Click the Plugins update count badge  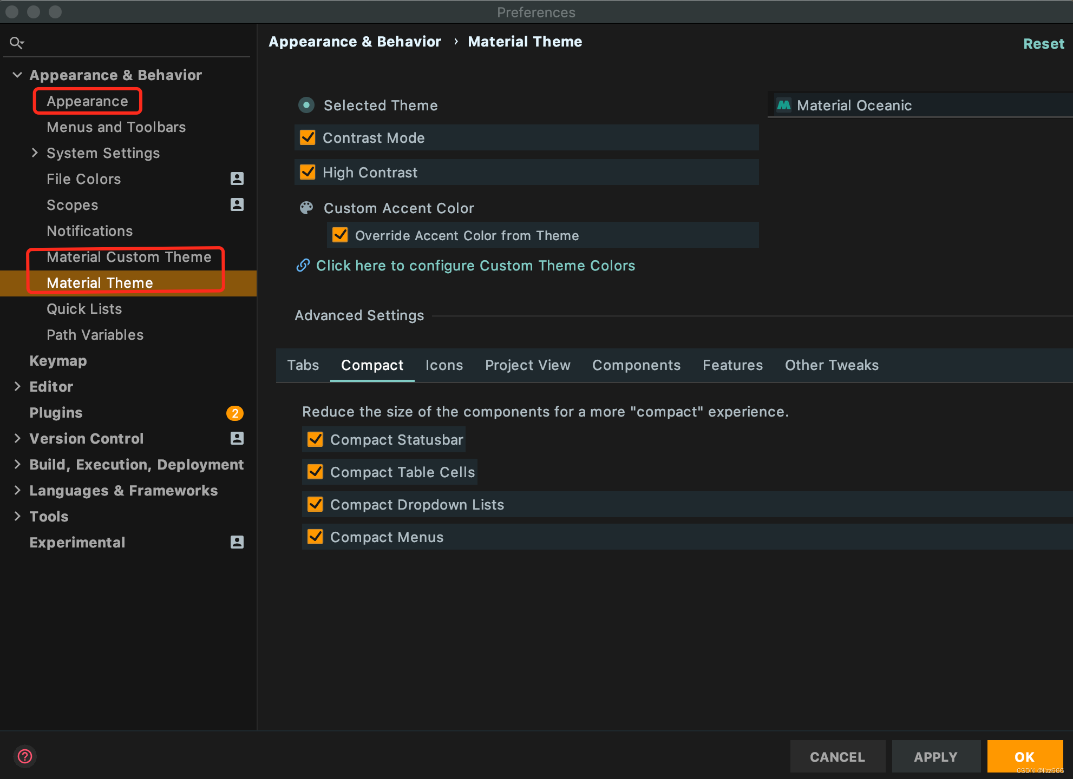point(234,413)
